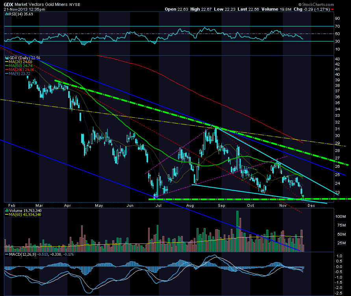Click the 31 label on price axis
The image size is (351, 296).
click(x=337, y=129)
